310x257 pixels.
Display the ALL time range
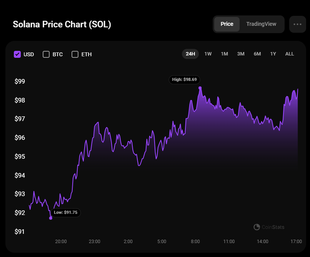290,54
